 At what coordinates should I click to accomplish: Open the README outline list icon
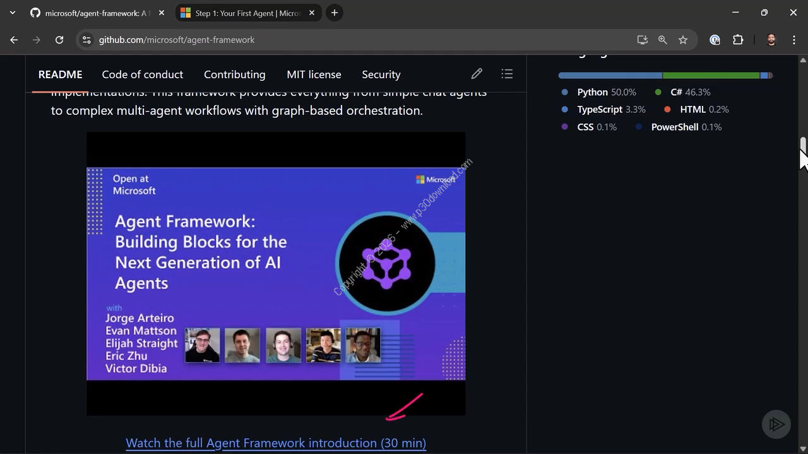[x=507, y=74]
